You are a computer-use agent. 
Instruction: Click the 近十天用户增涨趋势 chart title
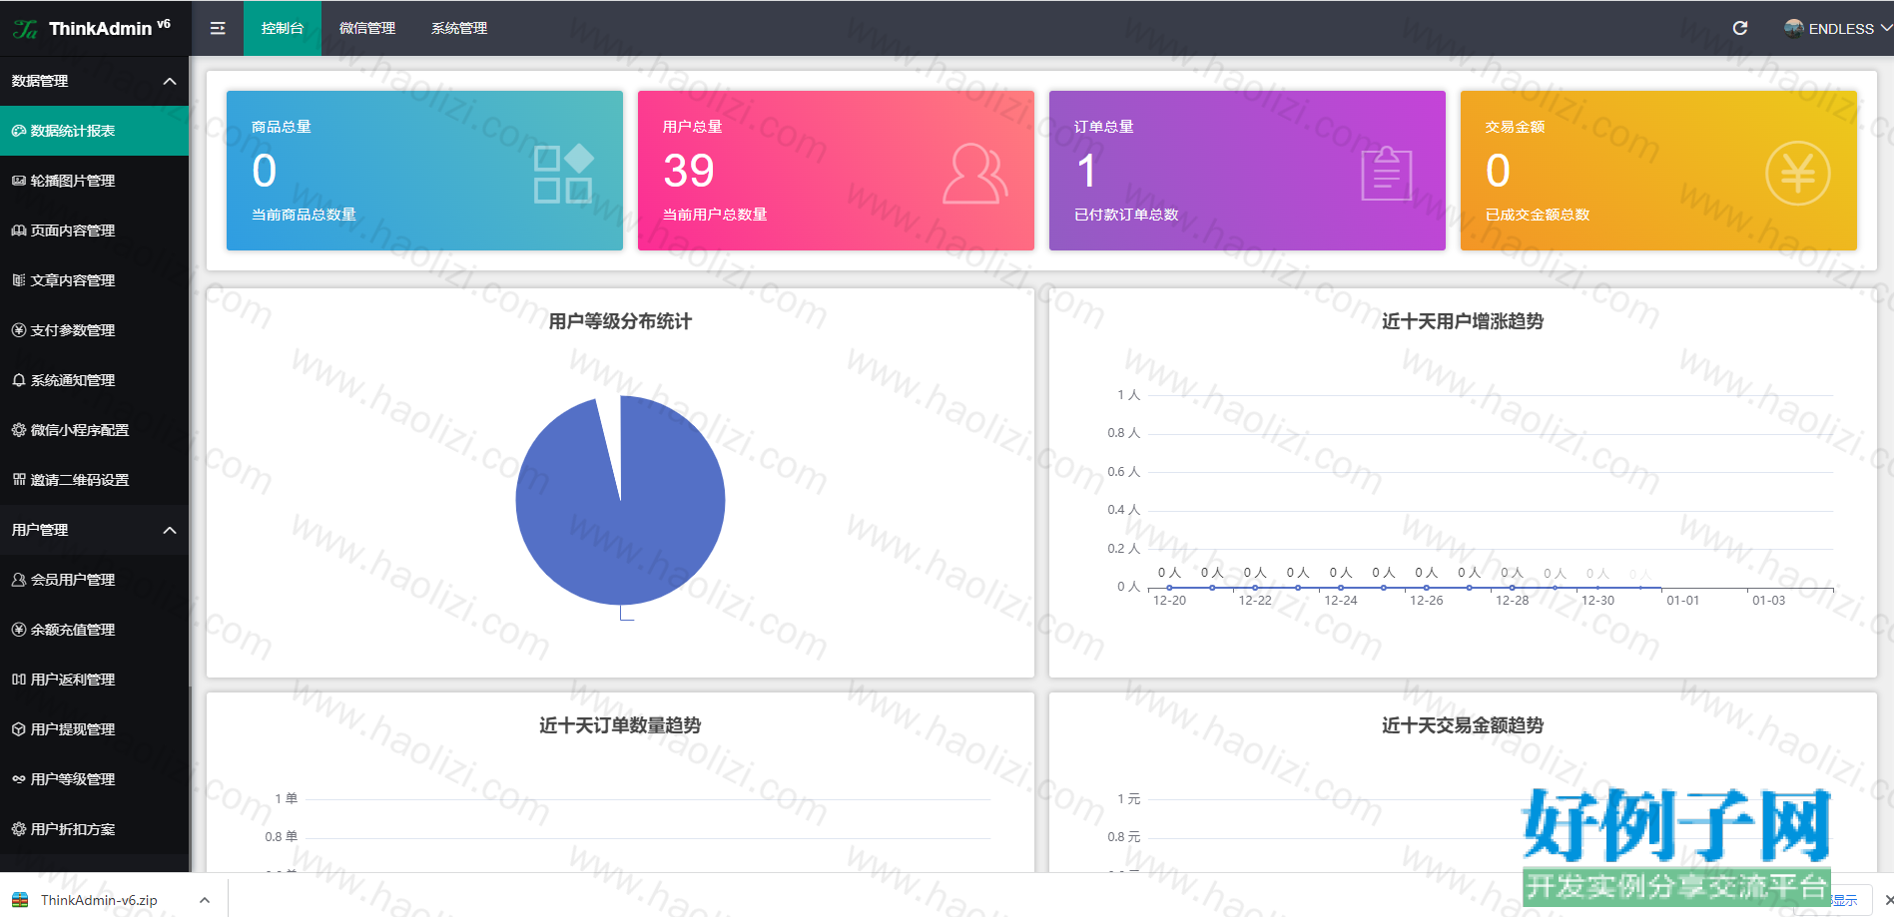coord(1463,321)
